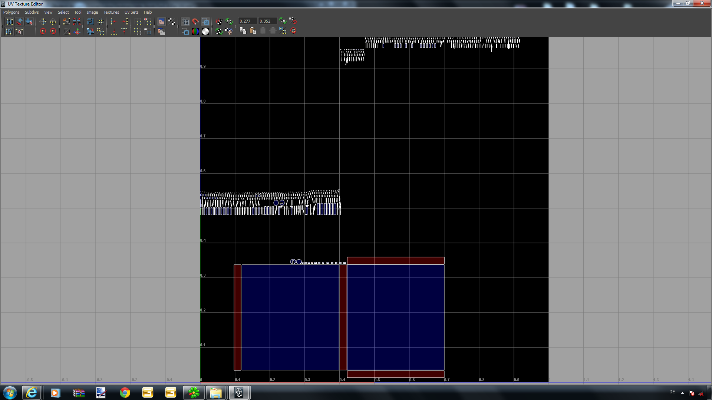Click the Copy UVs icon
This screenshot has height=400, width=712.
point(243,31)
